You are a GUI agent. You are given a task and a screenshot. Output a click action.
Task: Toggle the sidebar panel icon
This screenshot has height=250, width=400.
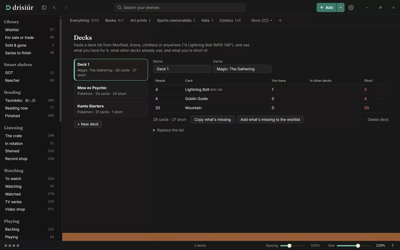[44, 7]
